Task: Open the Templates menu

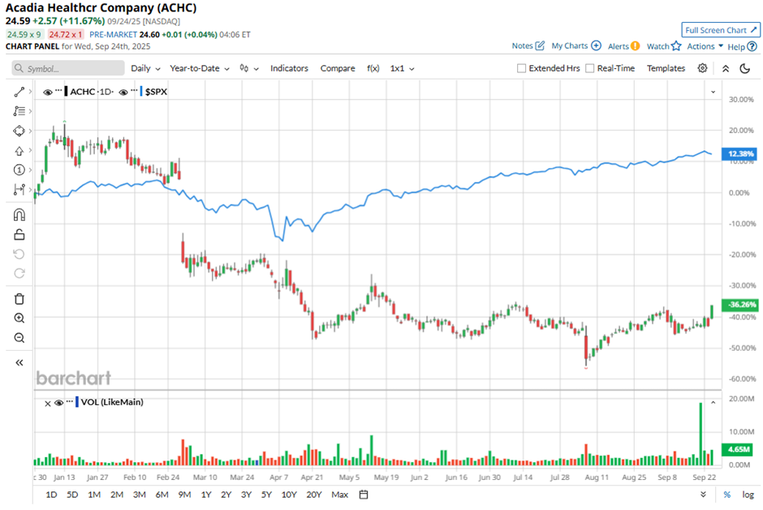Action: (666, 68)
